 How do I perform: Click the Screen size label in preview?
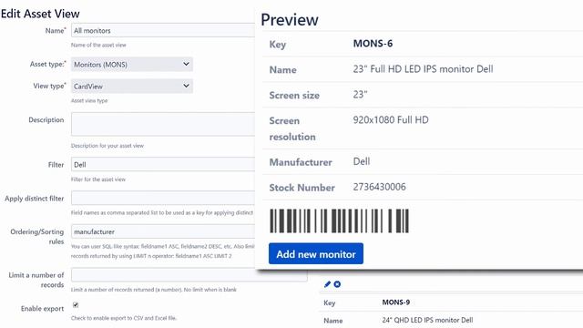click(x=294, y=96)
